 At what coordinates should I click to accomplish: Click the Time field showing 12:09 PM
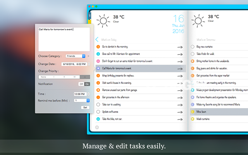[x=80, y=94]
